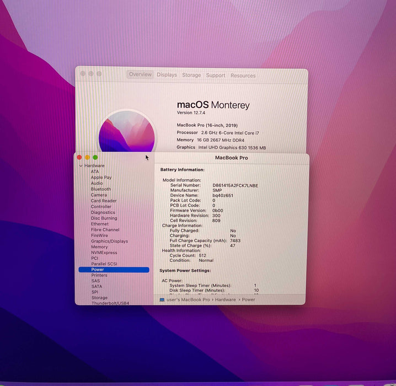
Task: Select FireWire in the sidebar
Action: (x=99, y=235)
